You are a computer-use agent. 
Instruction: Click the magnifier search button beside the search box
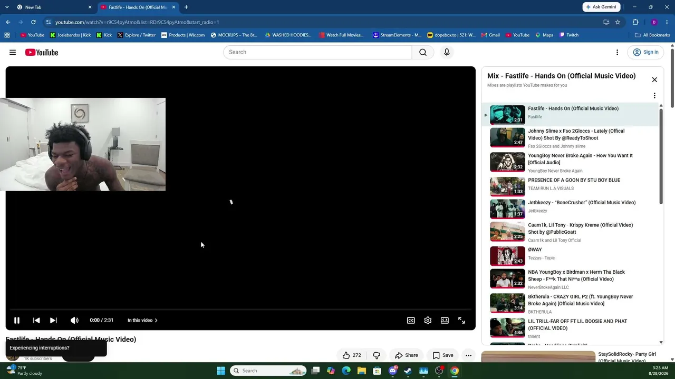pyautogui.click(x=423, y=52)
